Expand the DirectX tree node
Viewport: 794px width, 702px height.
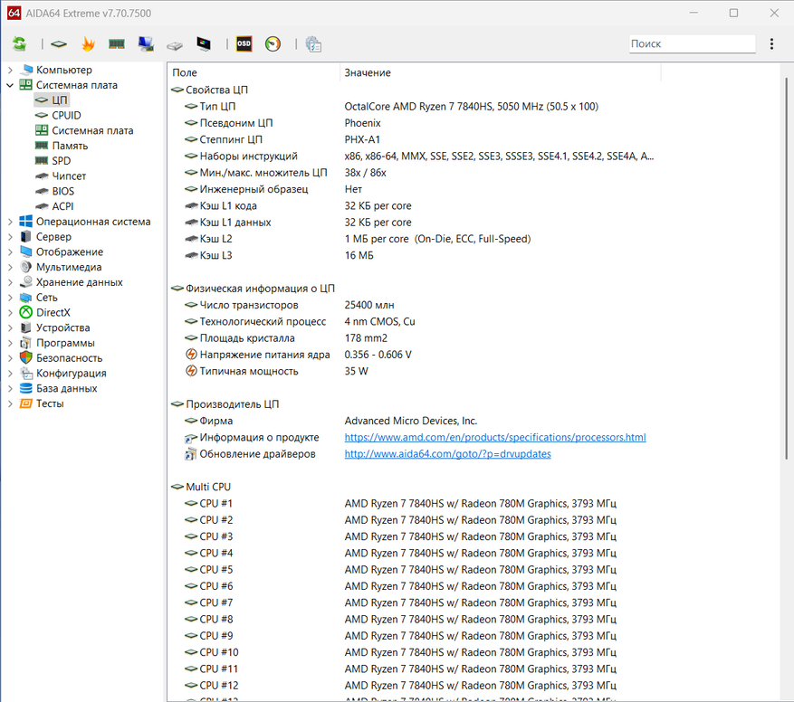[x=10, y=312]
